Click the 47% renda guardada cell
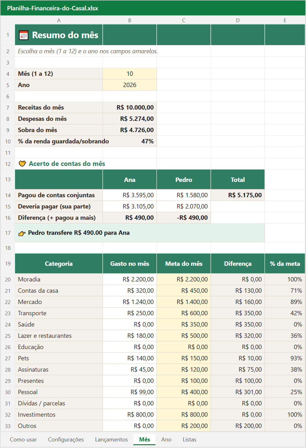This screenshot has width=306, height=448. coord(130,141)
